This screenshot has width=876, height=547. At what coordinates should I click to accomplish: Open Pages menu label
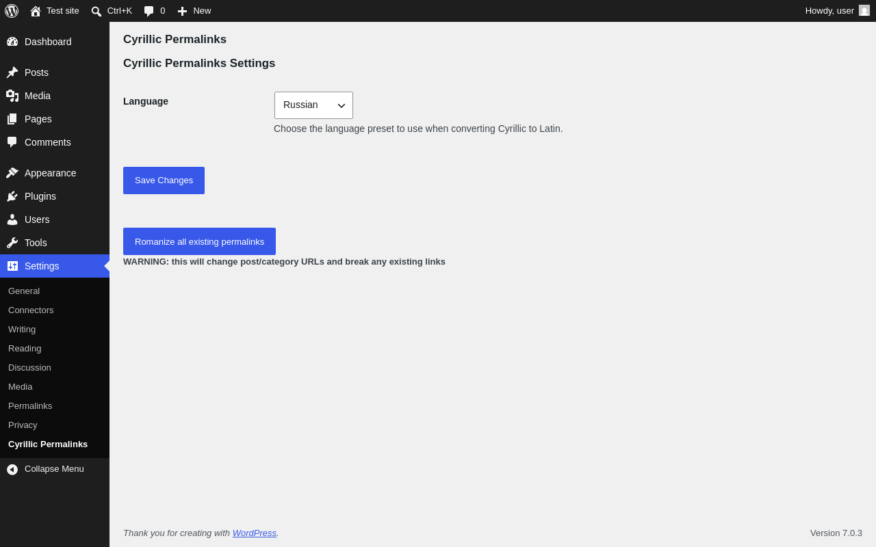click(38, 119)
